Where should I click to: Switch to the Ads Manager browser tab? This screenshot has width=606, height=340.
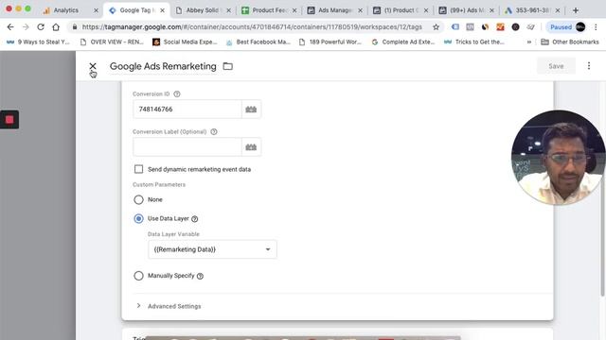pos(334,10)
